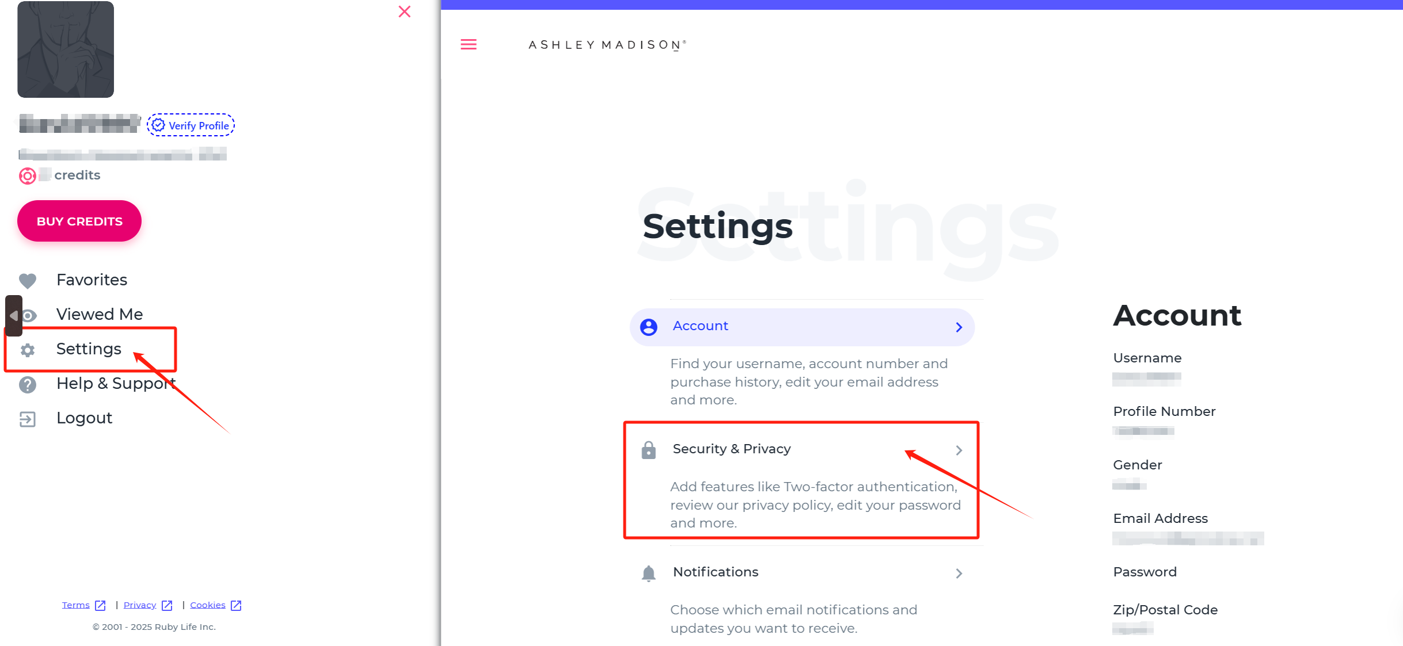Click the credits coin icon

click(x=28, y=175)
